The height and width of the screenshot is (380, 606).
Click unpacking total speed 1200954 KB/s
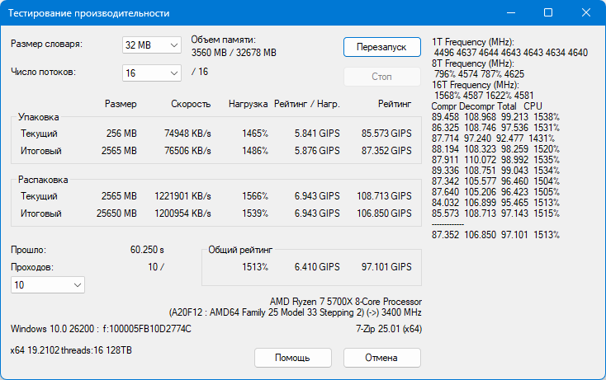click(182, 213)
